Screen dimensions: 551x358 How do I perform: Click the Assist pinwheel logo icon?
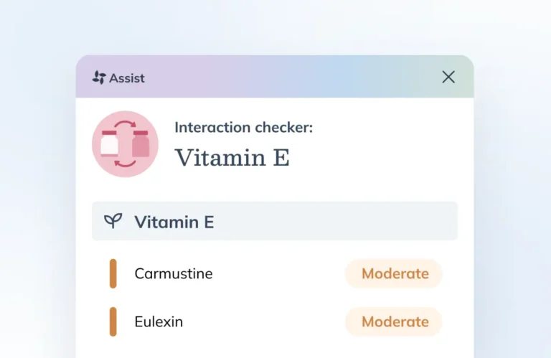point(99,77)
